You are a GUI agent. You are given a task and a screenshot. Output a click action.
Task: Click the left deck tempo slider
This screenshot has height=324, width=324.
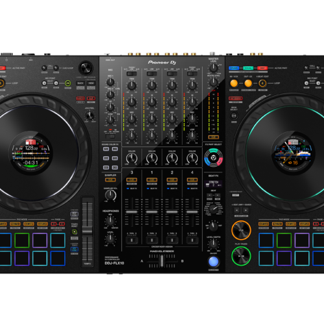click(x=87, y=231)
